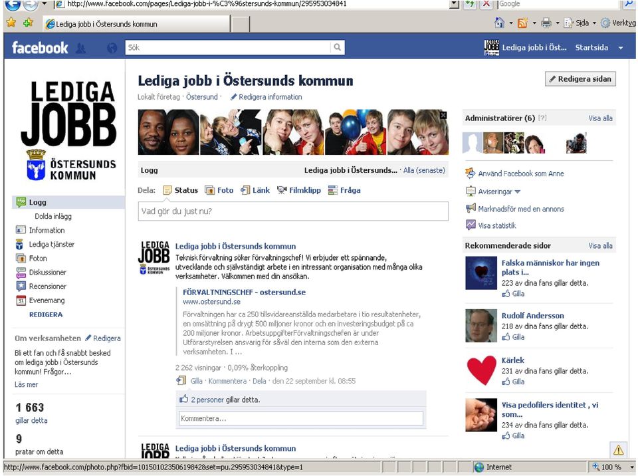
Task: Select the Länk share option
Action: pos(255,190)
